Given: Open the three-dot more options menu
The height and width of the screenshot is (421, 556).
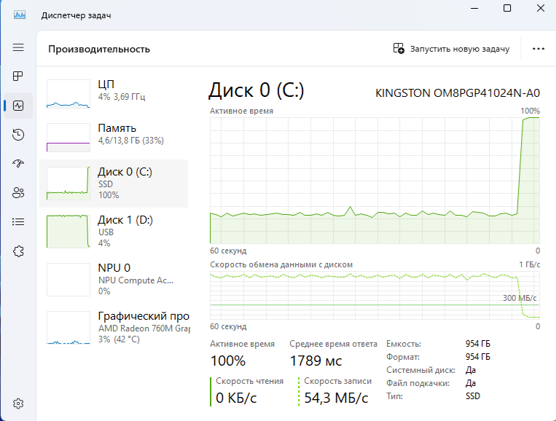Looking at the screenshot, I should [x=539, y=49].
